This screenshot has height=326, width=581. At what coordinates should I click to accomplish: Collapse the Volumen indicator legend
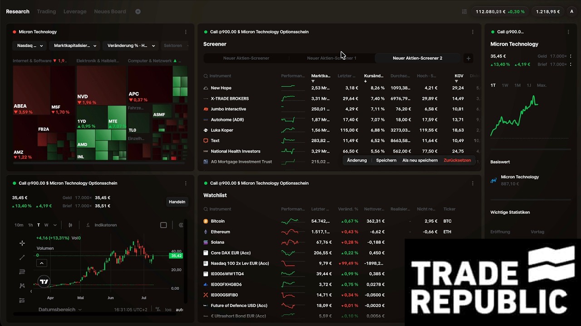coord(41,263)
